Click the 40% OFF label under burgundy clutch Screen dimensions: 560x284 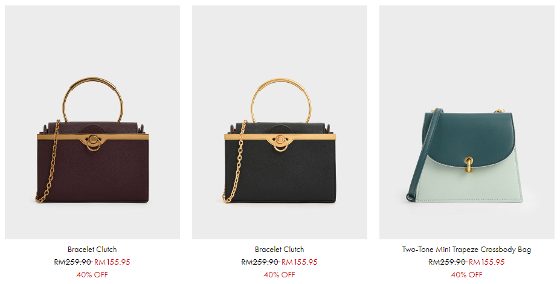[x=92, y=275]
